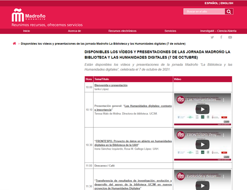
Task: Open InvestigaM – Ciencia Abierta menu
Action: (x=218, y=31)
